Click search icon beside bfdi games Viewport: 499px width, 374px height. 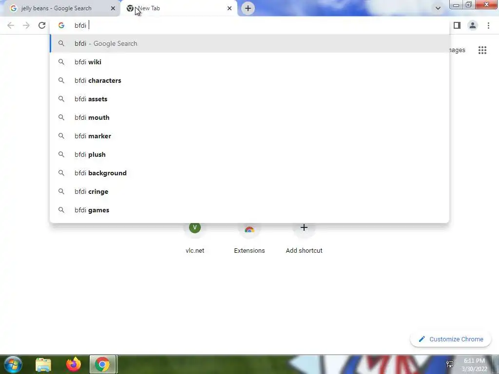pyautogui.click(x=61, y=210)
